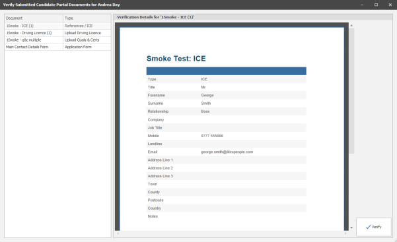Screen dimensions: 397x242
Task: Click the surname value Smith
Action: pos(206,104)
